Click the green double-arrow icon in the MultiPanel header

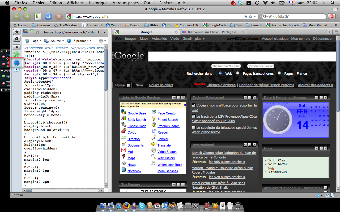(x=32, y=32)
